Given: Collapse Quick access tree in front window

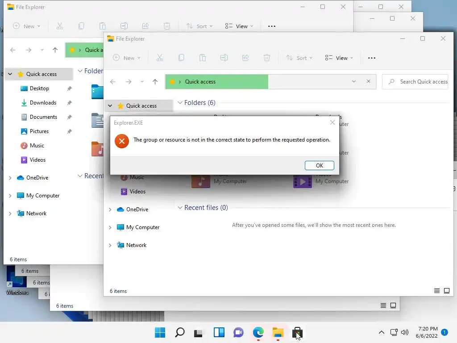Looking at the screenshot, I should tap(110, 105).
